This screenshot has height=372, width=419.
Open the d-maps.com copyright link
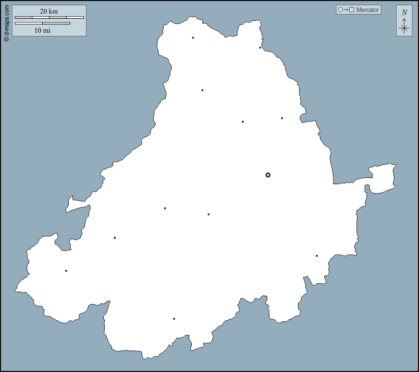[6, 21]
